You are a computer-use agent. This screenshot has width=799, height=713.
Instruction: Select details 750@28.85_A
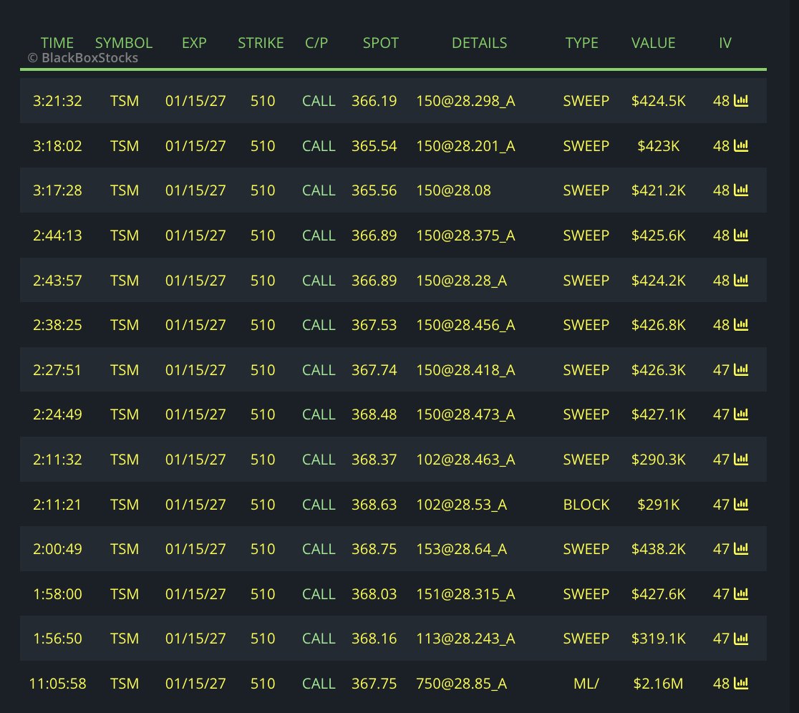(462, 684)
